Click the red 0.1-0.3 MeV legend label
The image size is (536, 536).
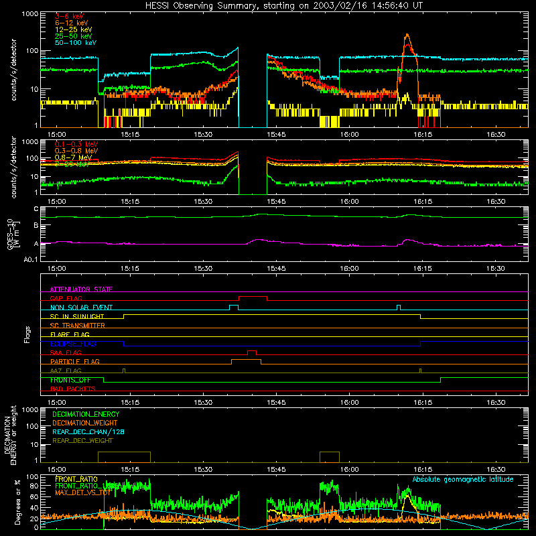(76, 144)
